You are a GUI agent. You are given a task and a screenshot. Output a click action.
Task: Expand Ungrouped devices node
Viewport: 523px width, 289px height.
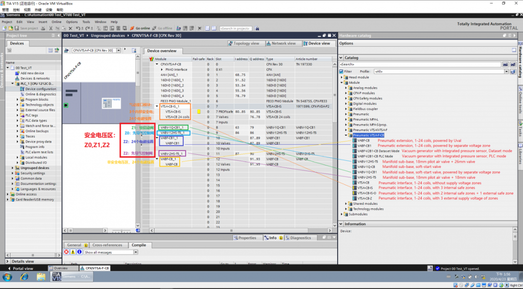[x=13, y=168]
